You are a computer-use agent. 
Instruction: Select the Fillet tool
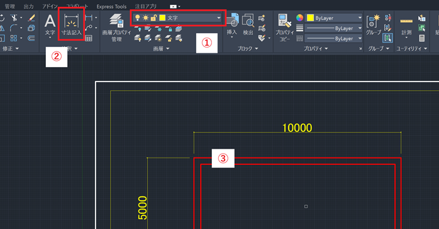13,28
